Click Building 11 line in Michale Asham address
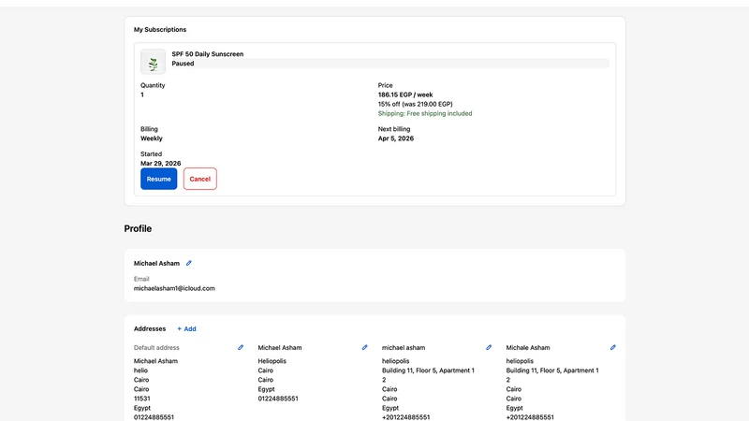The height and width of the screenshot is (421, 749). coord(552,370)
